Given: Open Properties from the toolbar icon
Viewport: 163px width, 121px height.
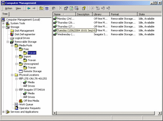Looking at the screenshot, I should [66, 8].
